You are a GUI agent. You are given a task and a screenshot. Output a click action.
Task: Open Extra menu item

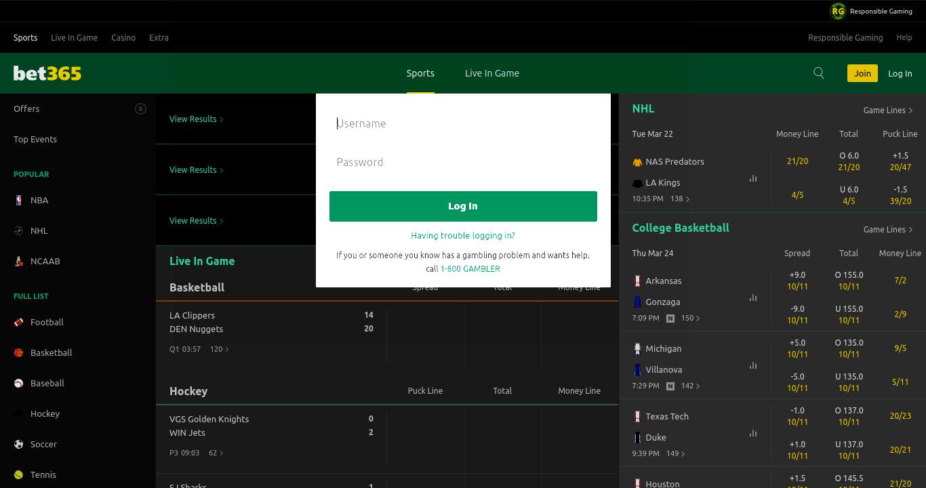159,37
